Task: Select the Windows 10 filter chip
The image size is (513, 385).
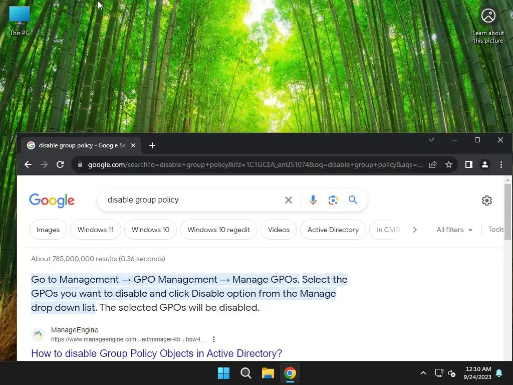Action: pos(150,230)
